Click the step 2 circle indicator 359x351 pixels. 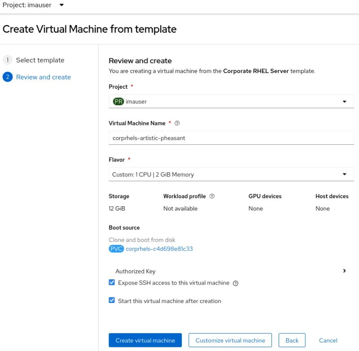(x=8, y=77)
